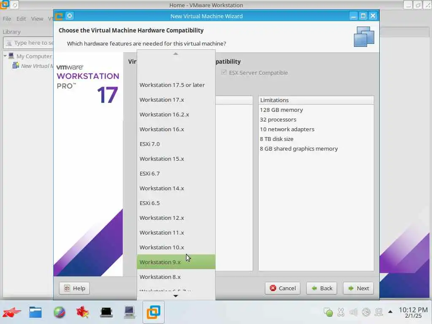Image resolution: width=432 pixels, height=324 pixels.
Task: Click the network globe tray icon
Action: pos(366,312)
